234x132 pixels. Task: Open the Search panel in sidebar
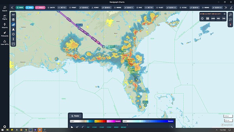pos(5,9)
